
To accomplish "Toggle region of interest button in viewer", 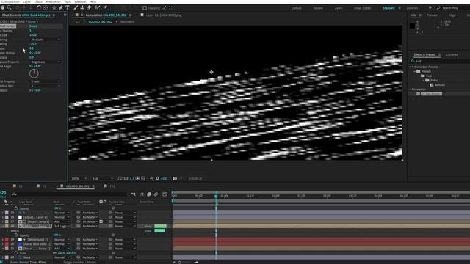I will [x=137, y=178].
